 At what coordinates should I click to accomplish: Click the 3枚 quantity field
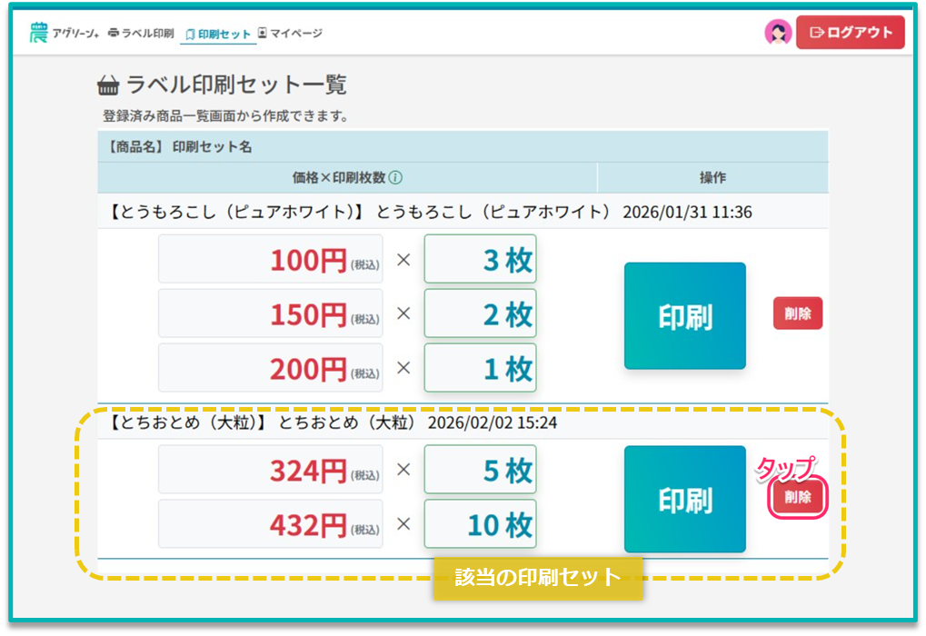click(480, 260)
